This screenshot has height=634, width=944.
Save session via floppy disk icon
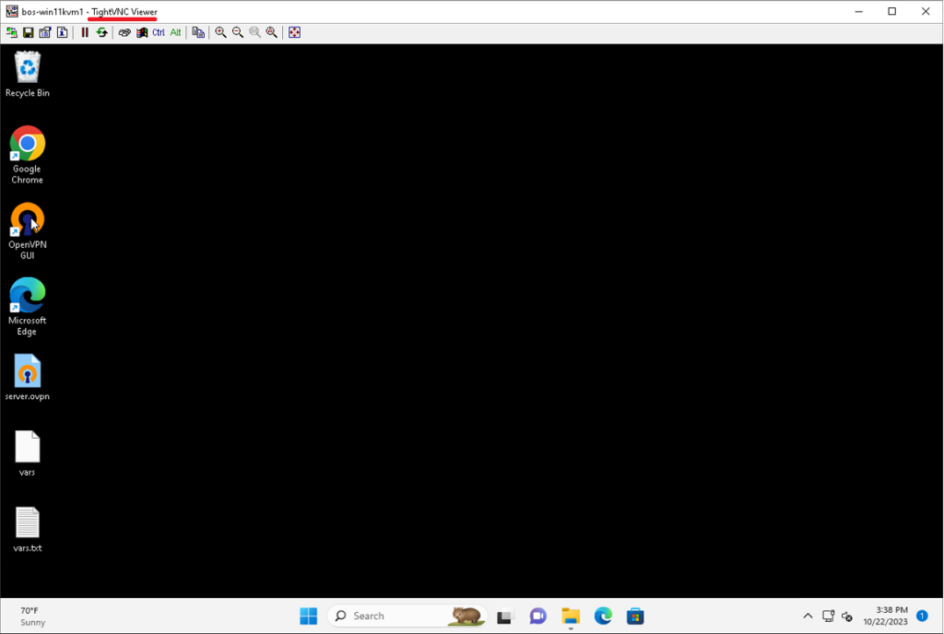29,32
